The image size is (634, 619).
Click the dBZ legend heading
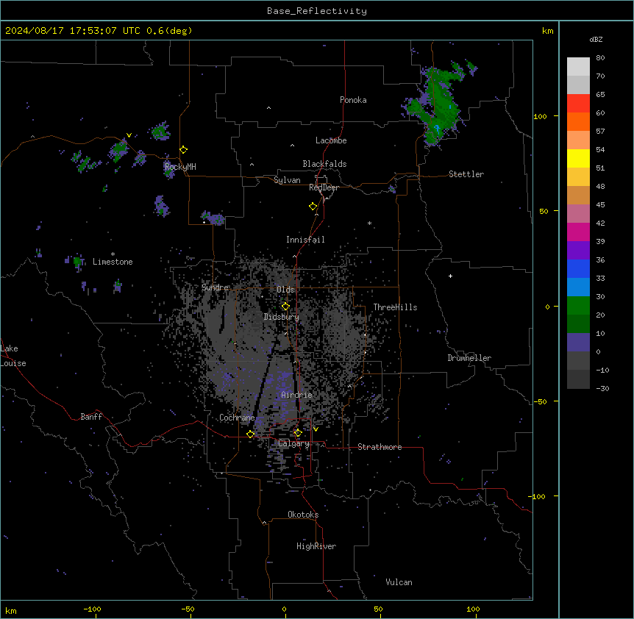click(596, 39)
